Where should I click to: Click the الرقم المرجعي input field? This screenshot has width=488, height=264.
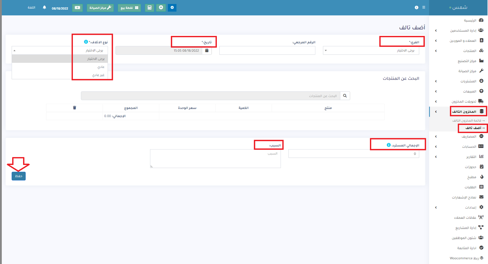pyautogui.click(x=267, y=51)
